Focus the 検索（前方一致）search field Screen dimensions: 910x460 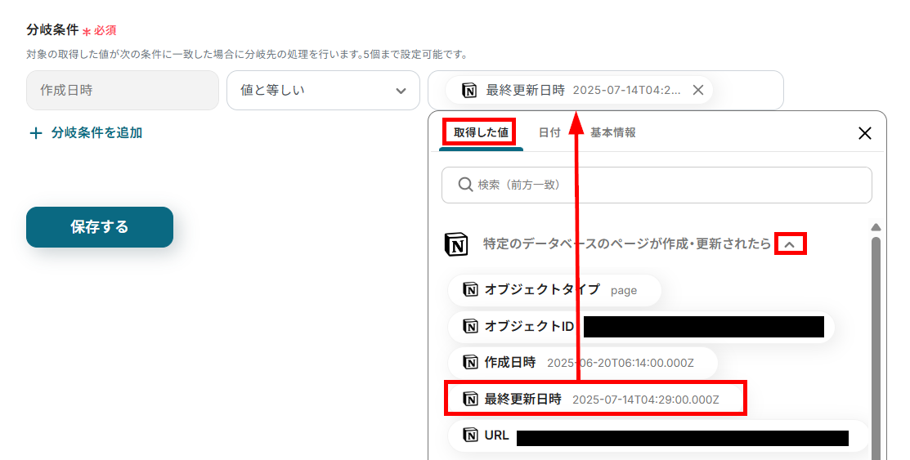click(657, 185)
